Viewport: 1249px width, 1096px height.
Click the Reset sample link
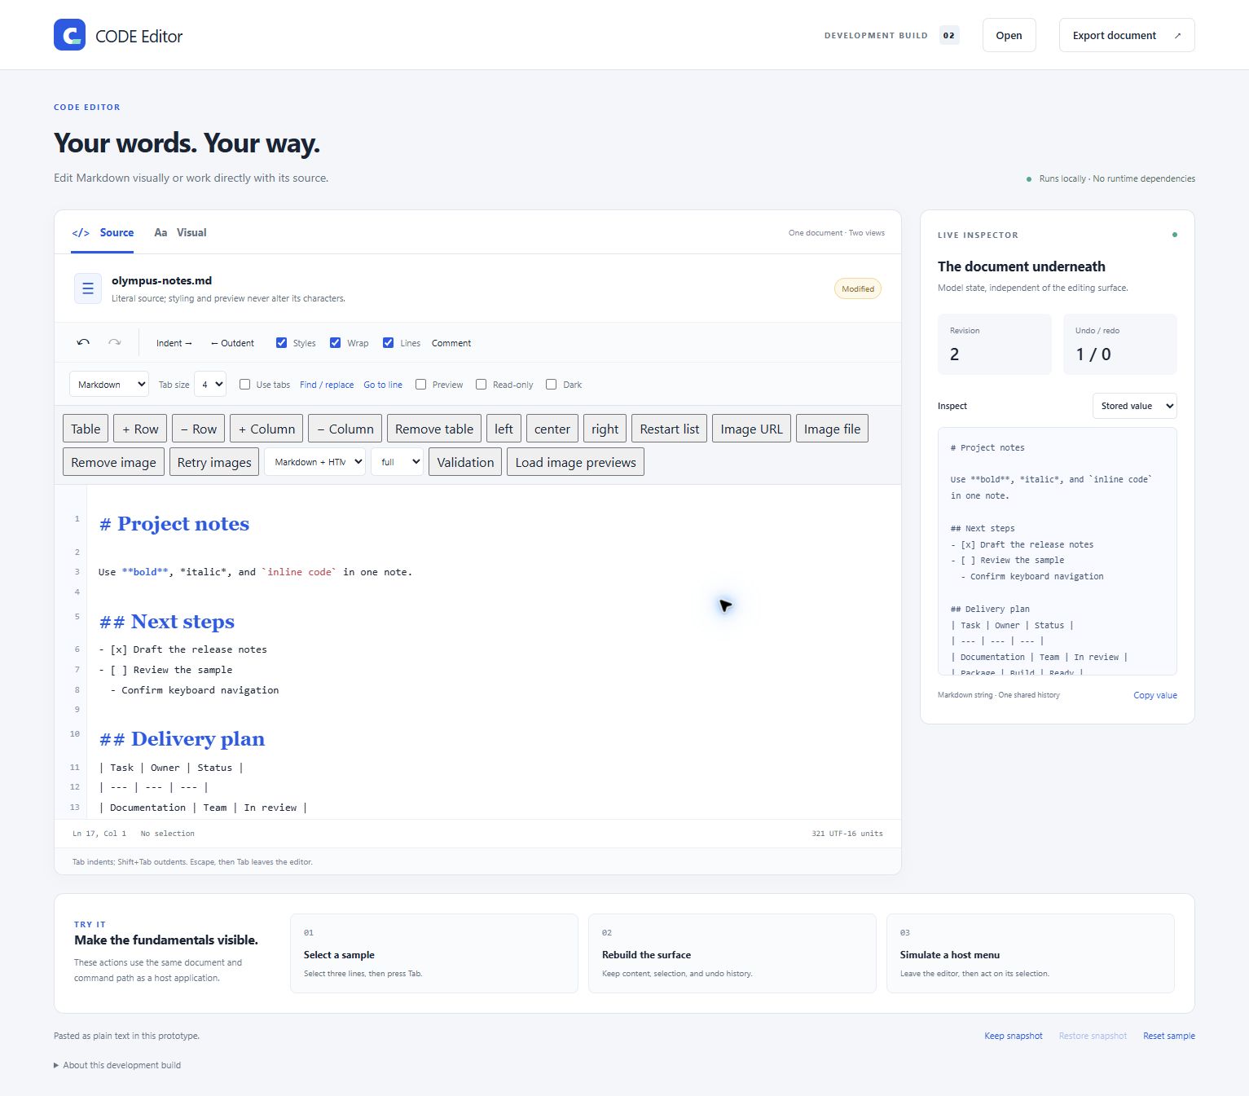[1169, 1036]
